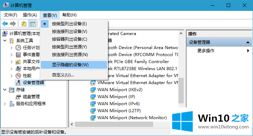Viewport: 253px width, 136px height.
Task: Click the vertical scrollbar thumb in device list
Action: [x=181, y=90]
